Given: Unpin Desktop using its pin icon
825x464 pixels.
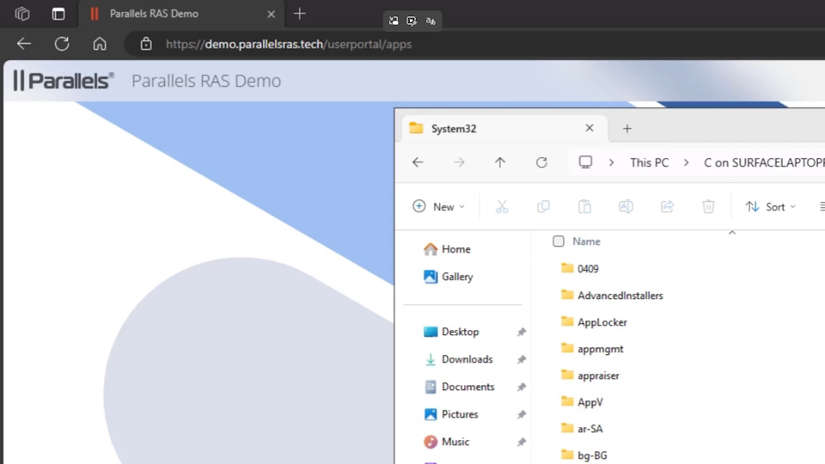Looking at the screenshot, I should click(x=522, y=332).
